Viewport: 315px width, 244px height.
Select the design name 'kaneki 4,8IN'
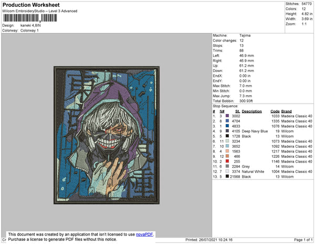[30, 26]
